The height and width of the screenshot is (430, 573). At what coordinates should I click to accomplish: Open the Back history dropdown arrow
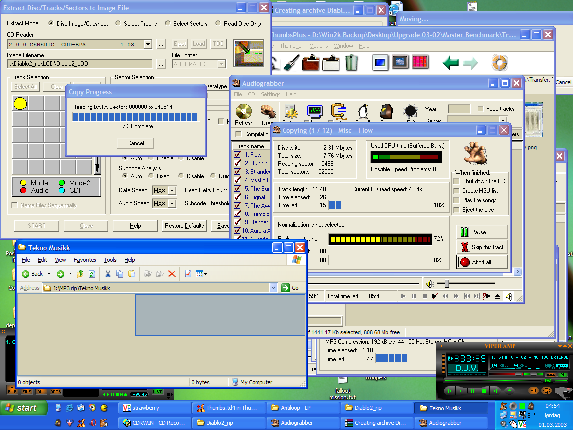[x=49, y=274]
